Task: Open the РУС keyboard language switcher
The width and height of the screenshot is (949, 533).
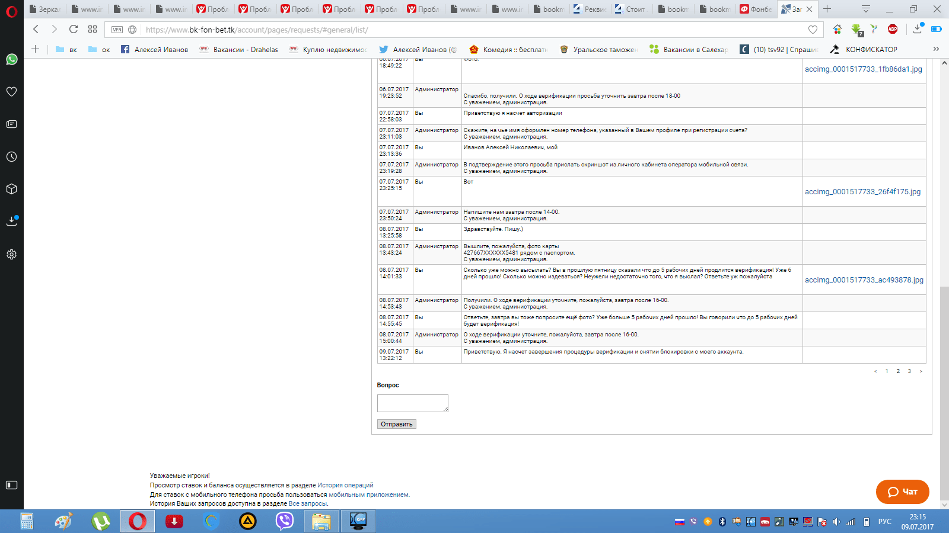Action: pyautogui.click(x=884, y=522)
